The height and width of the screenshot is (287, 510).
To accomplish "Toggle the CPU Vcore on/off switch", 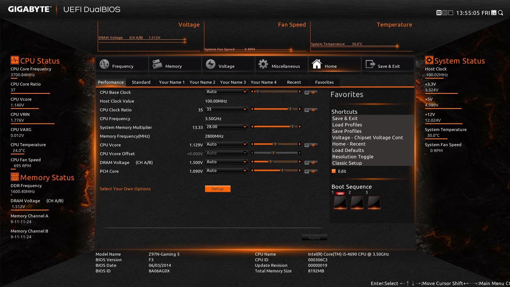I will [x=311, y=145].
